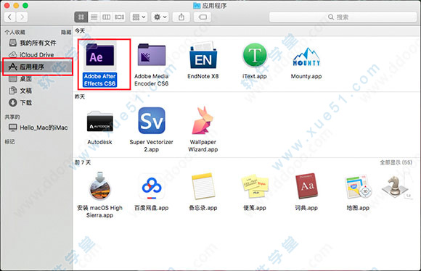Open the Adobe After Effects CS6 folder
Viewport: 421px width, 271px height.
(100, 57)
